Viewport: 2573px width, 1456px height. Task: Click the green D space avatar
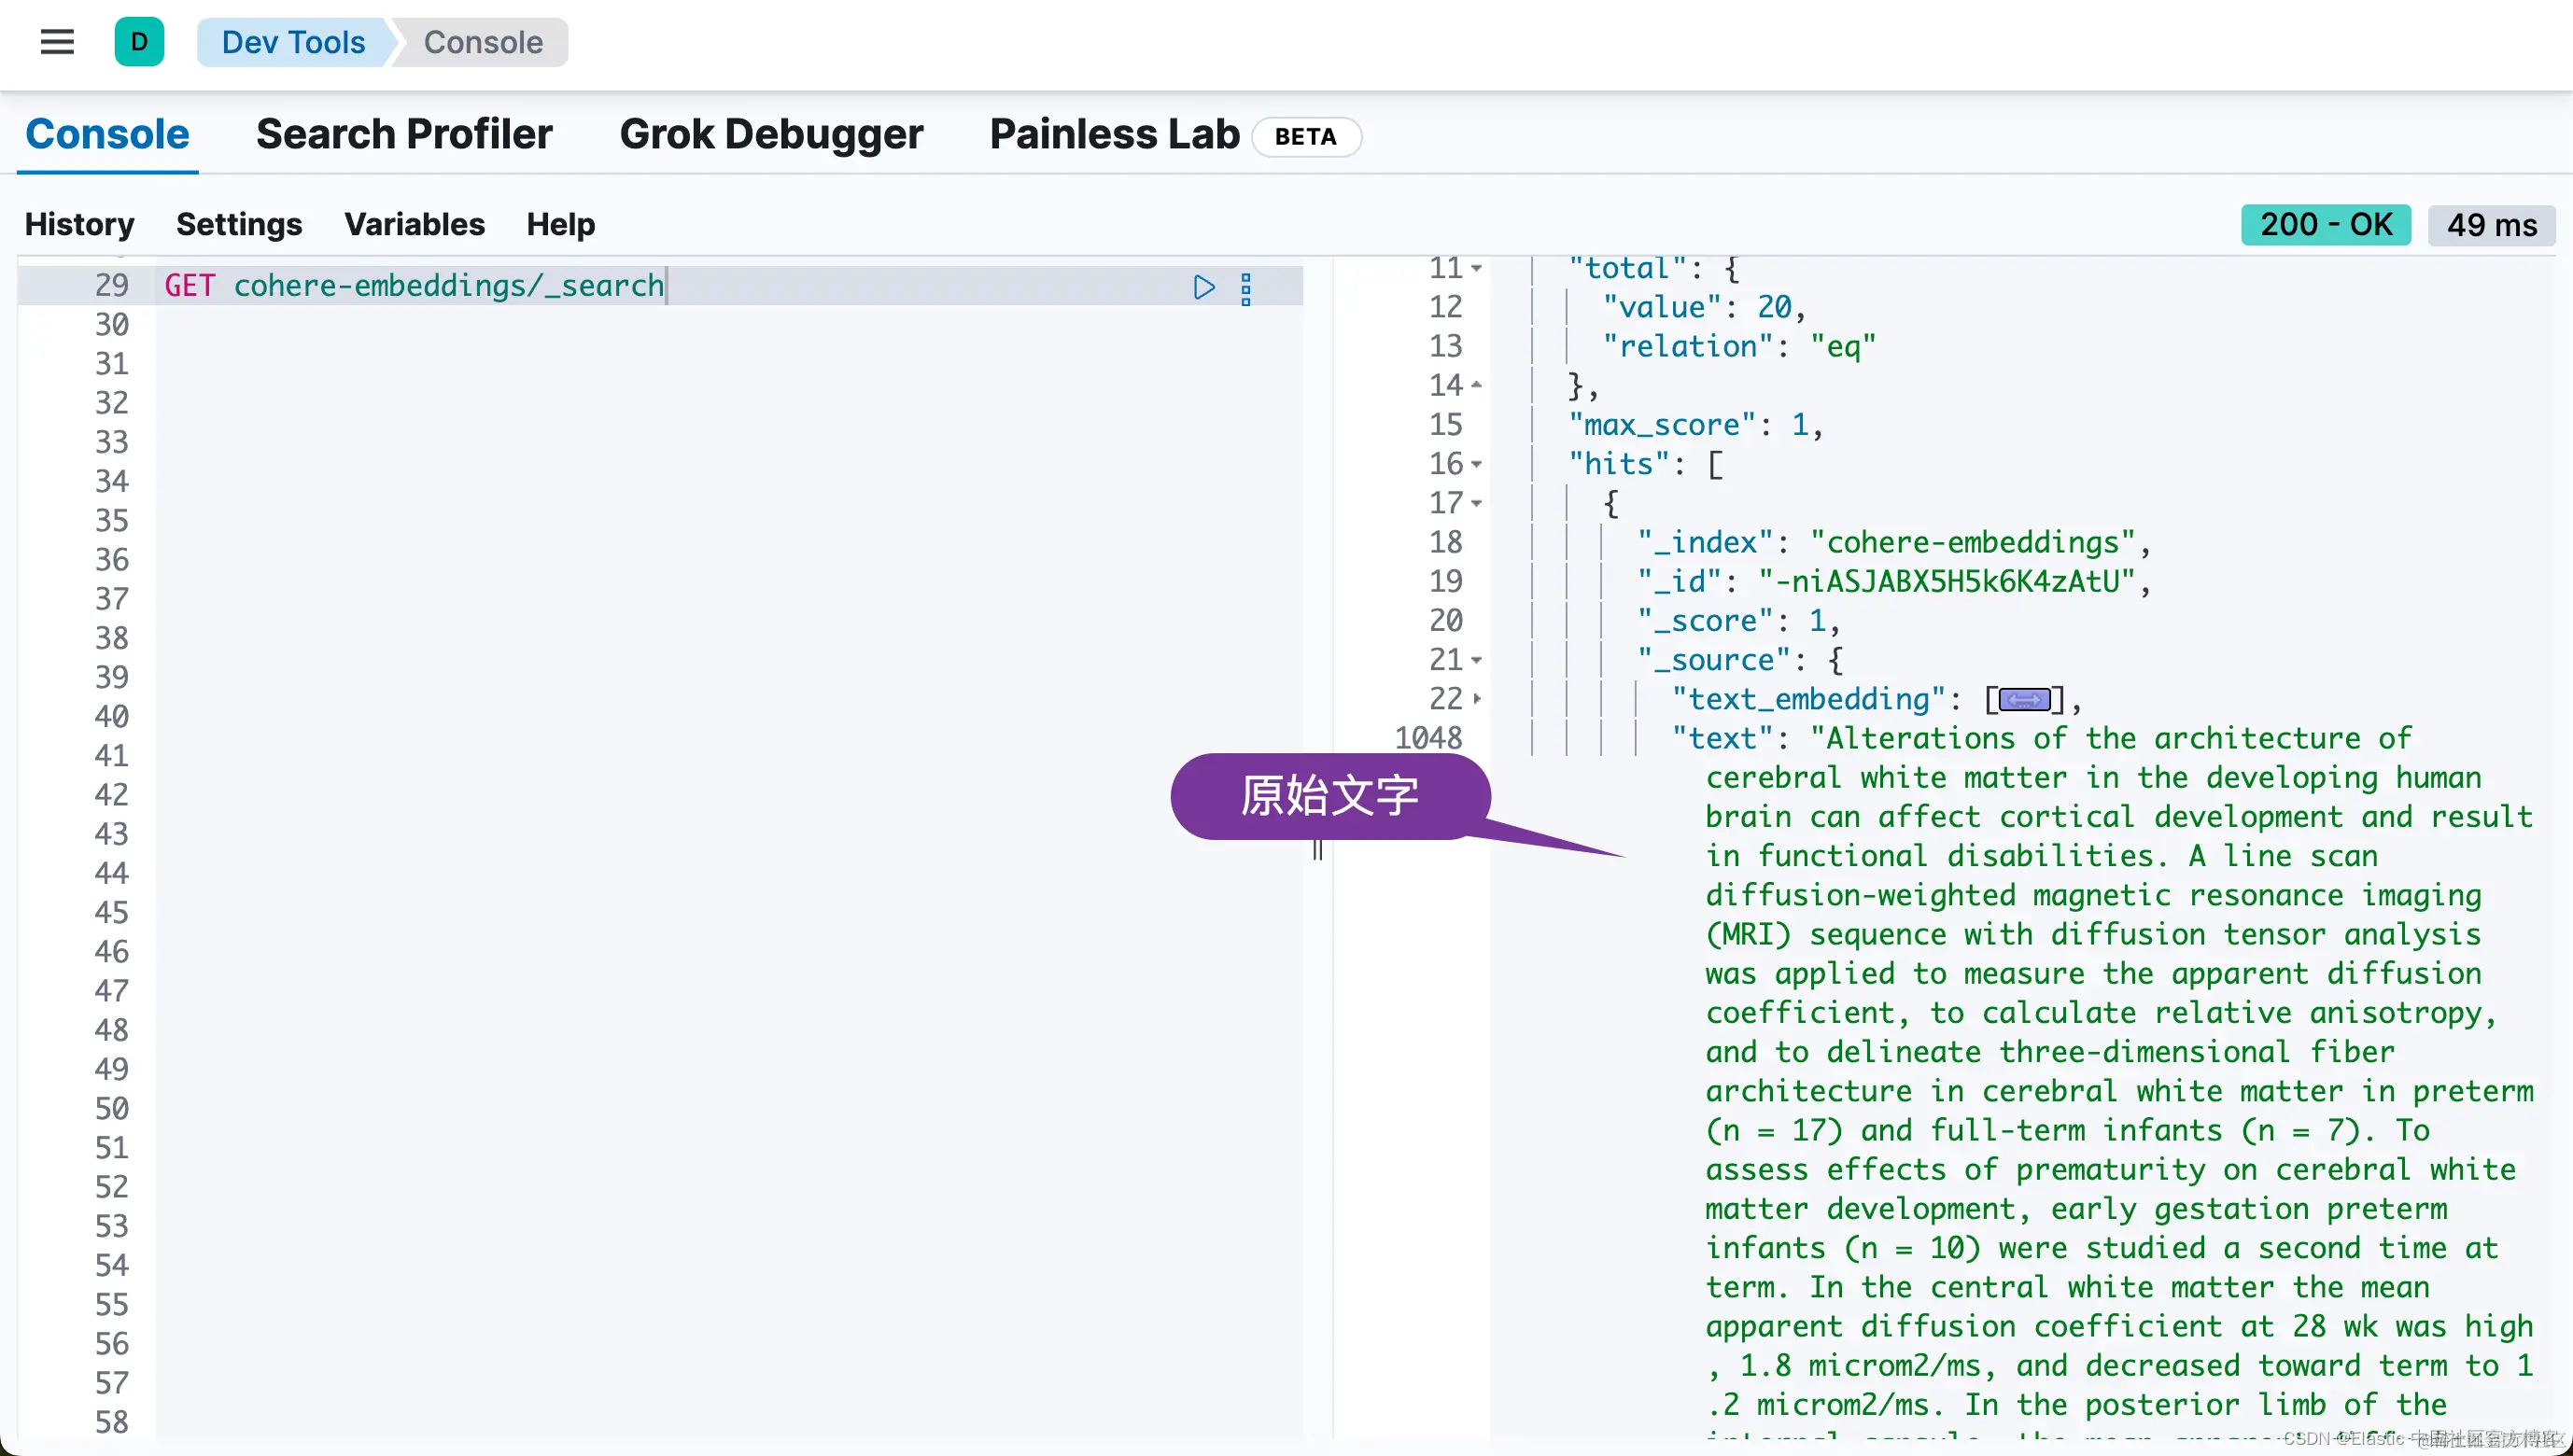(x=139, y=42)
